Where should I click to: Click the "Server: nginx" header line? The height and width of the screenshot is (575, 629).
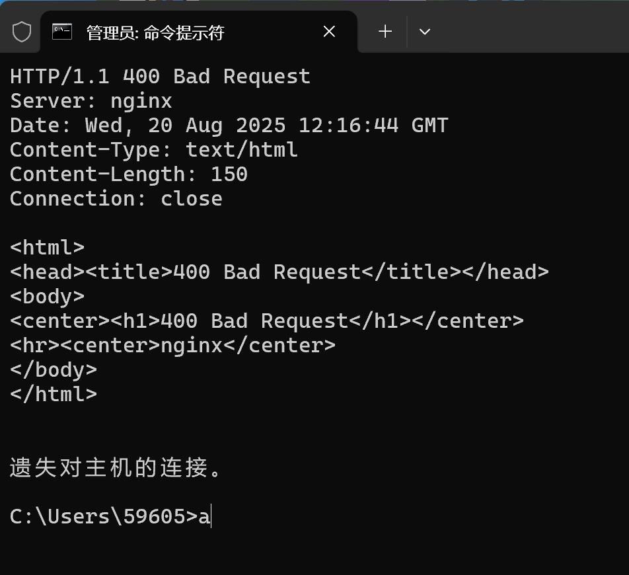click(91, 101)
